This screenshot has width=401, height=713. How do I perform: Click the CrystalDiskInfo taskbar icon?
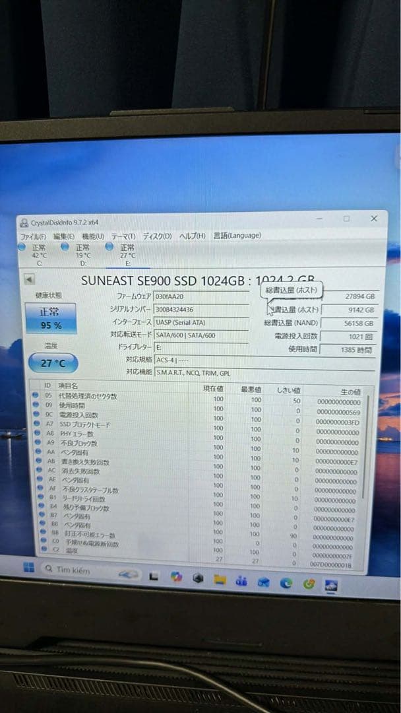tap(331, 585)
